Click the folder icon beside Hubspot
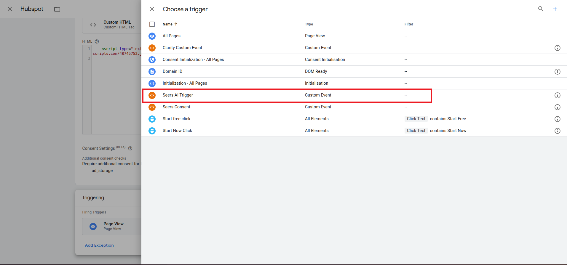 pyautogui.click(x=57, y=9)
